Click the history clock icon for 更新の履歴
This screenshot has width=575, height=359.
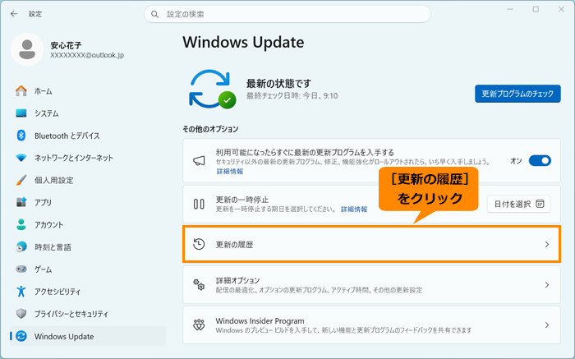(x=199, y=244)
